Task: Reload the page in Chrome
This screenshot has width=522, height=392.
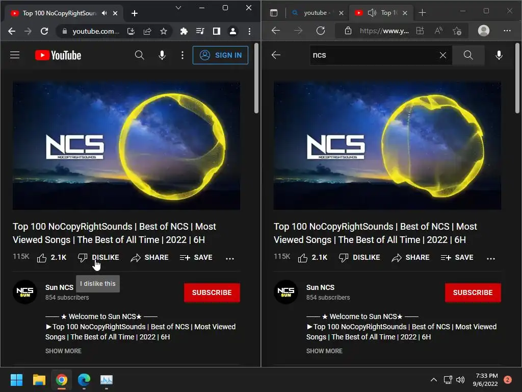Action: [44, 31]
